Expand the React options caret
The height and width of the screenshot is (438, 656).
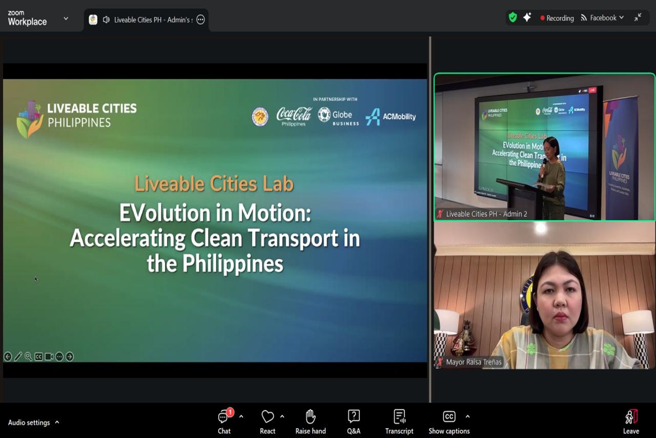point(282,416)
